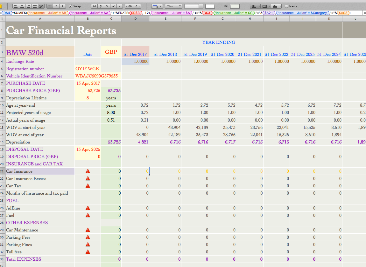Image resolution: width=366 pixels, height=267 pixels.
Task: Select row 15 header
Action: (x=2, y=142)
